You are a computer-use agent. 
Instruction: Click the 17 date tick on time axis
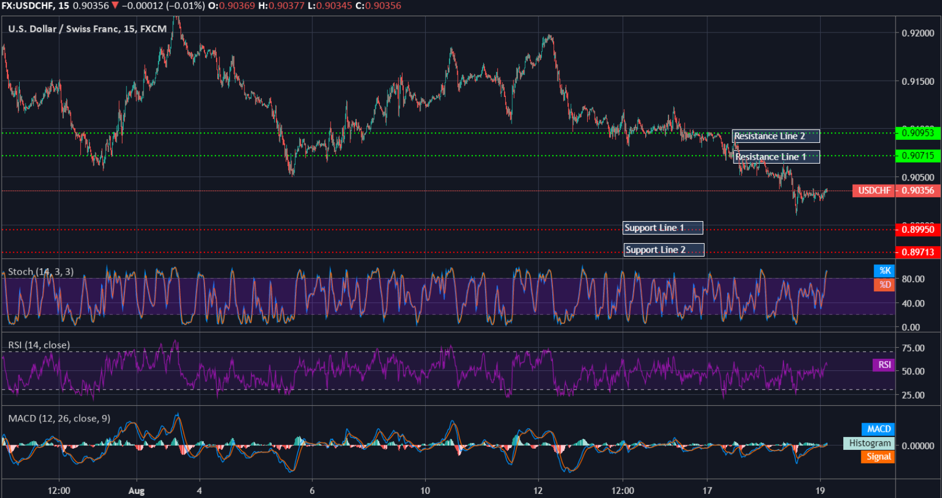point(707,490)
